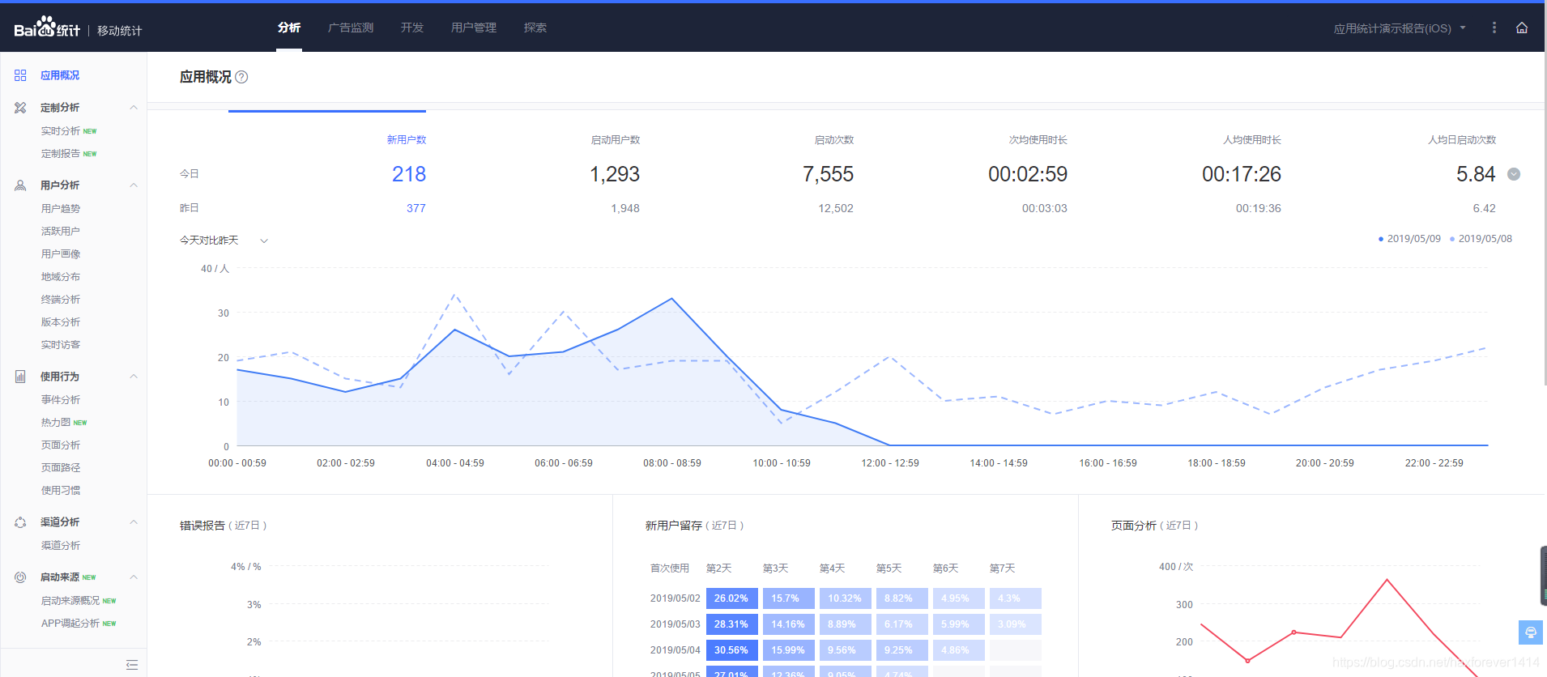Click the 使用行为 chart icon

(x=20, y=377)
